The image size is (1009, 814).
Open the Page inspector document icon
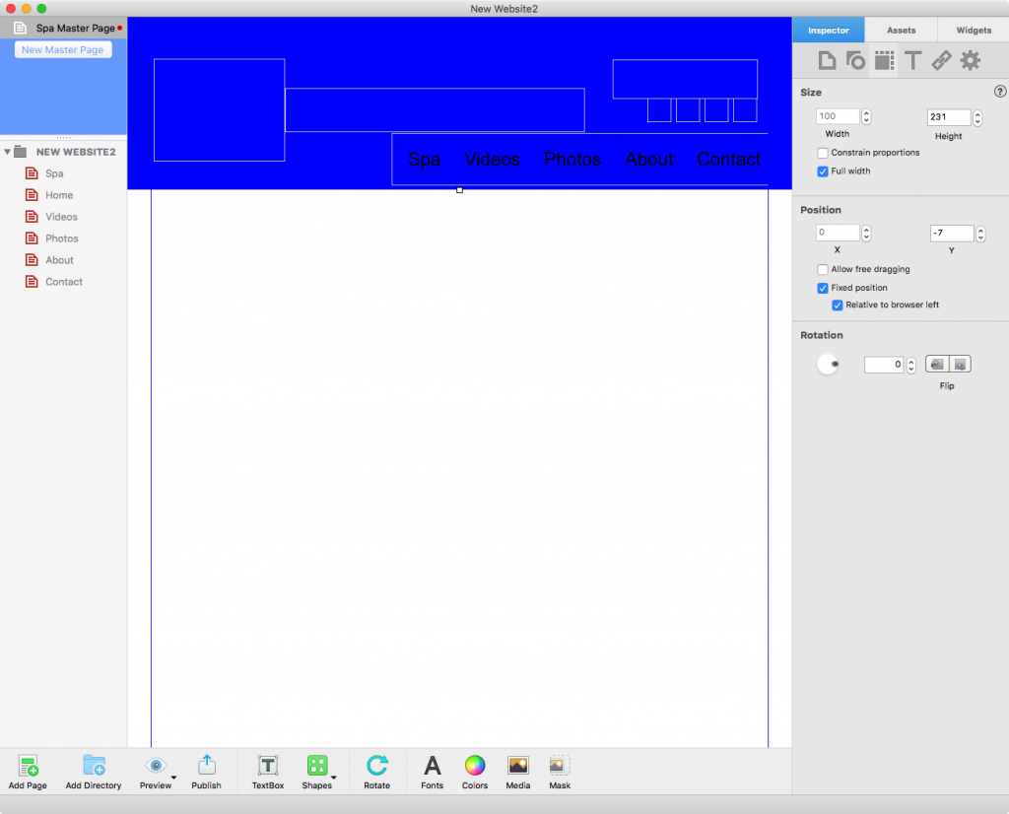[x=827, y=60]
